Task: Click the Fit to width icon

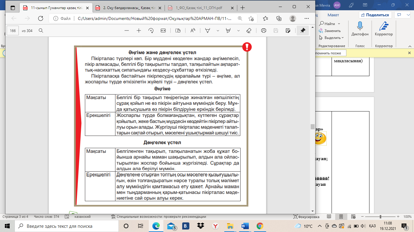Action: (x=163, y=31)
